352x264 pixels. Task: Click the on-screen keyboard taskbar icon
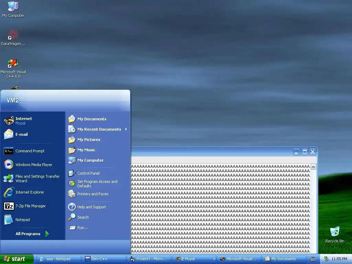313,259
